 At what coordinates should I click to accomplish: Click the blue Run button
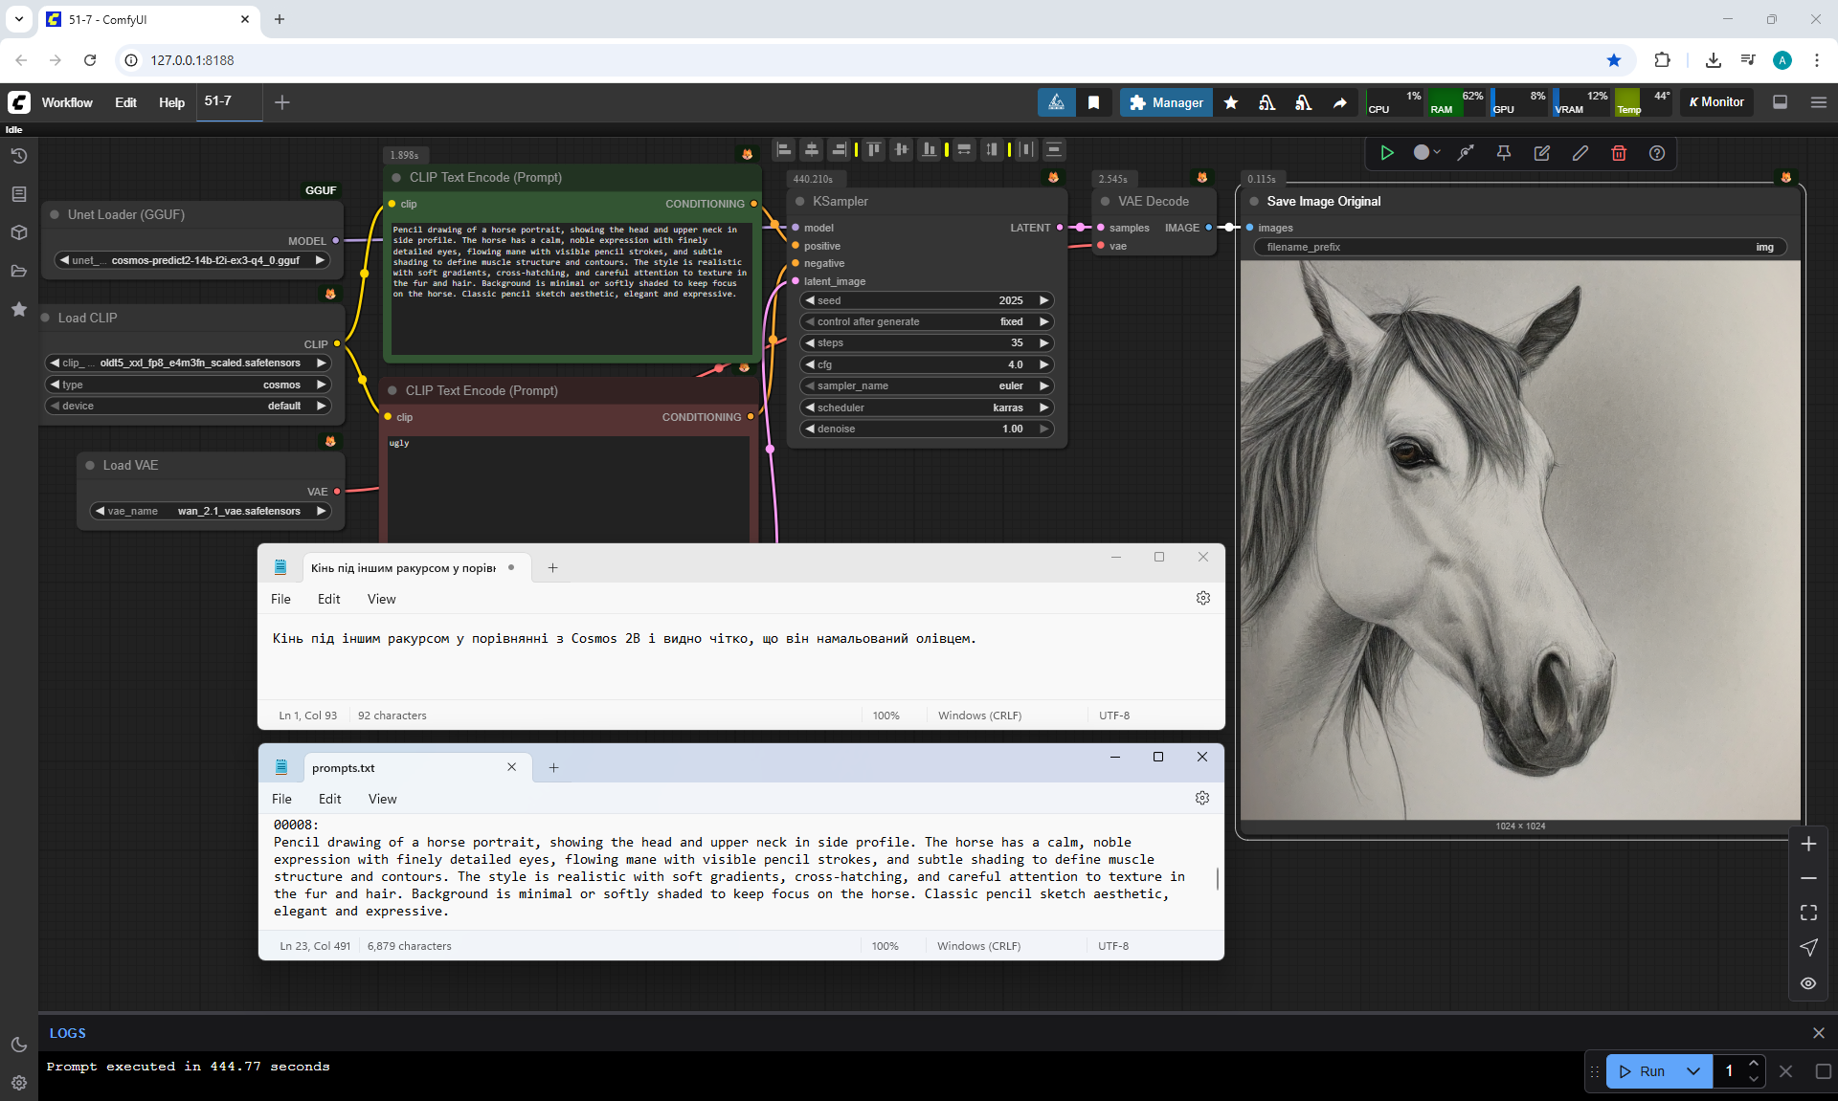[x=1644, y=1071]
